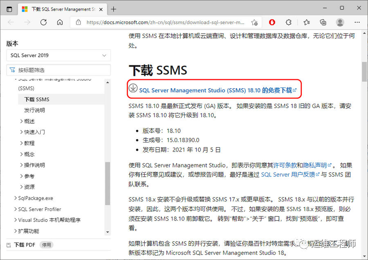Open the Collections icon
The width and height of the screenshot is (368, 260).
coord(323,22)
